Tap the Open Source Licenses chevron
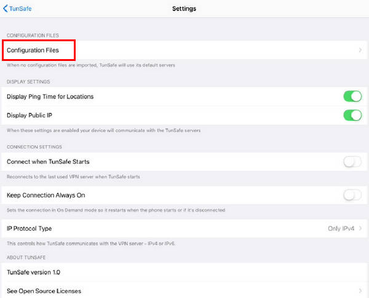Screen dimensions: 369x298 coord(360,291)
